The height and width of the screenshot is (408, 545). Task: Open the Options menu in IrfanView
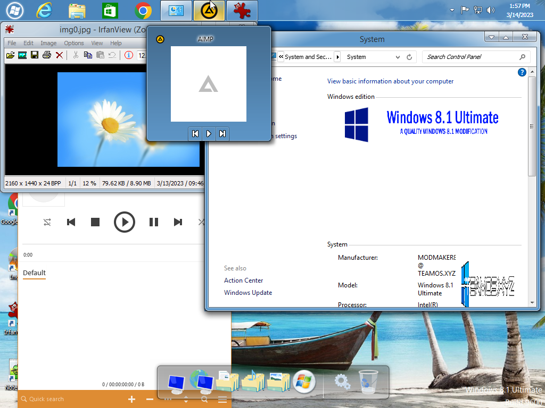point(73,43)
